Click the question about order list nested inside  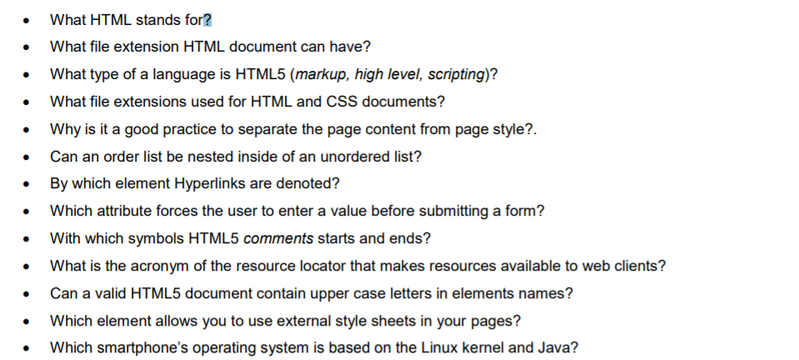click(236, 157)
